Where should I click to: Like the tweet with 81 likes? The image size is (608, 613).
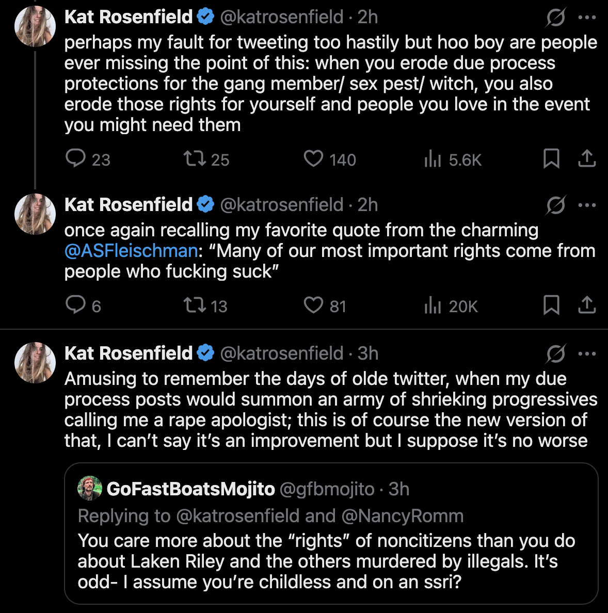[x=313, y=305]
